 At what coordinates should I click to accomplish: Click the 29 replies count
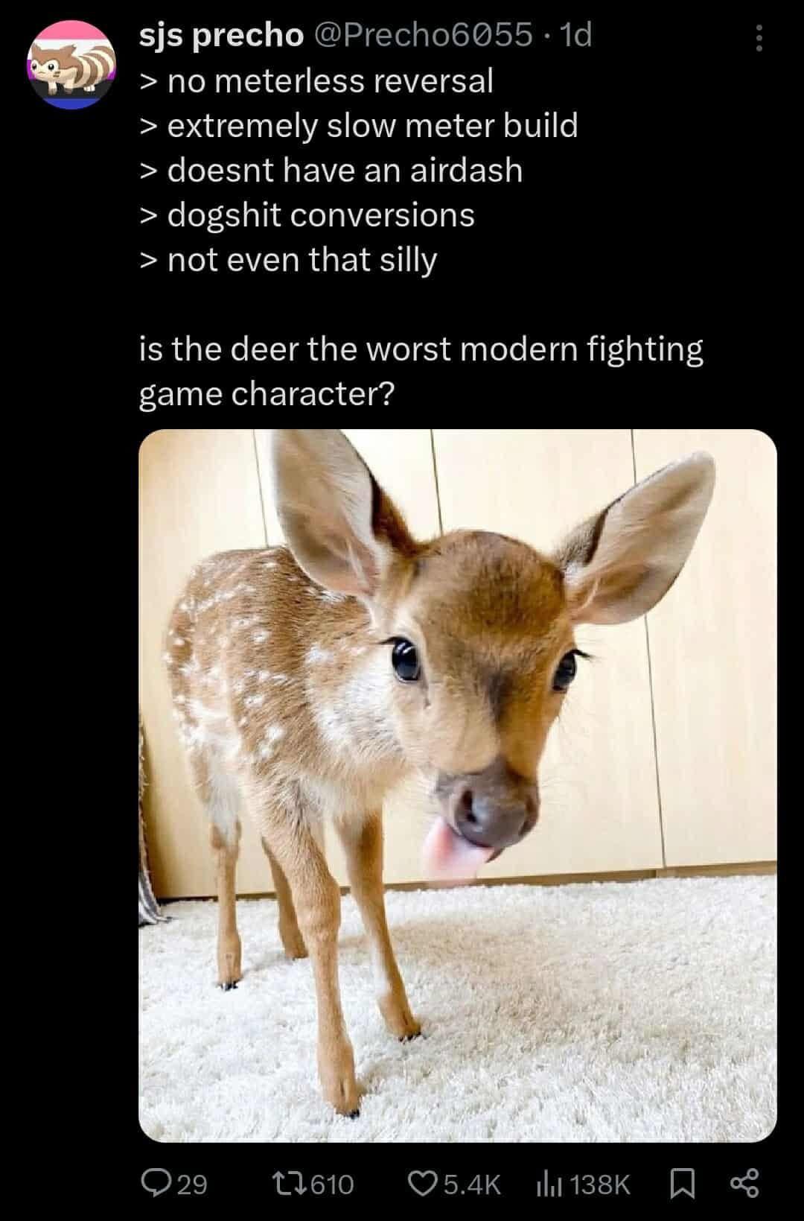pyautogui.click(x=192, y=1184)
